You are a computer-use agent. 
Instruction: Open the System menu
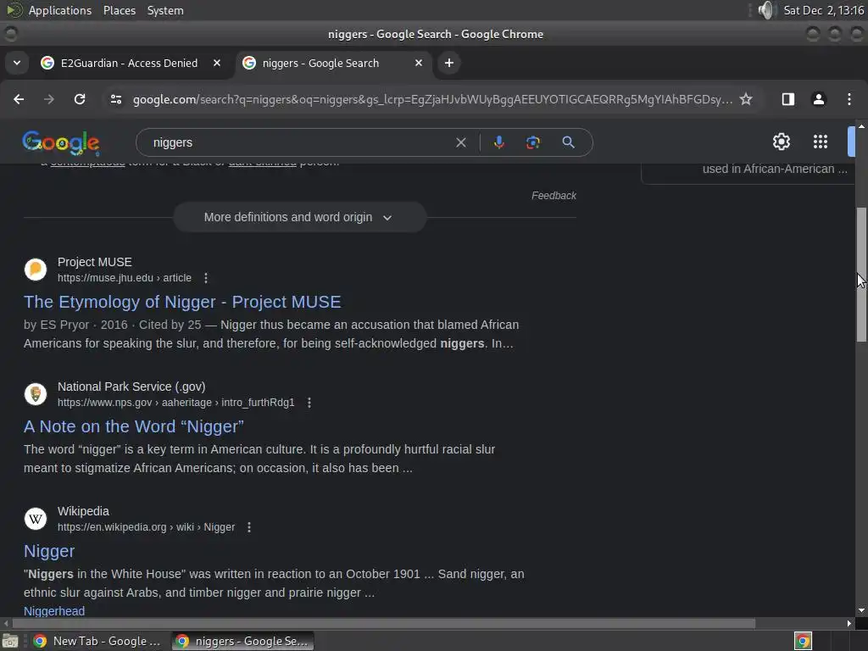165,10
